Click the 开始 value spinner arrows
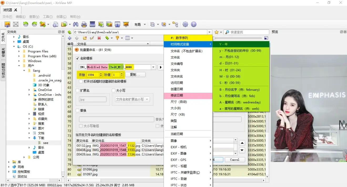The height and width of the screenshot is (187, 347). pyautogui.click(x=101, y=75)
